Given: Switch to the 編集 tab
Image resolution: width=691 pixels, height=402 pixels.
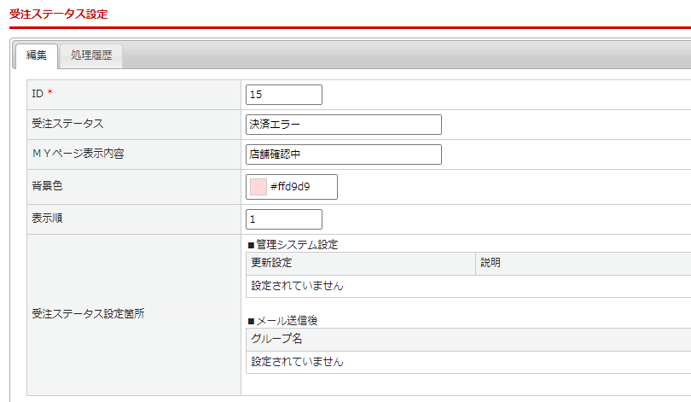Looking at the screenshot, I should point(36,56).
